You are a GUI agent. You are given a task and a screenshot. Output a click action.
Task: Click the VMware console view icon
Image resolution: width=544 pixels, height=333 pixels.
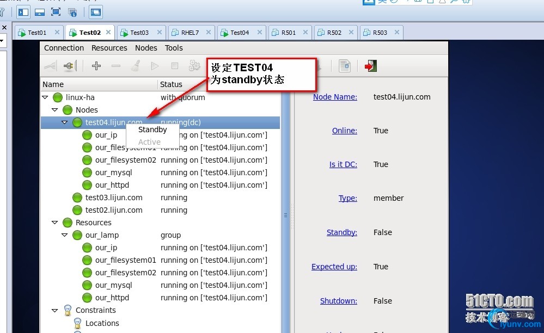(x=95, y=12)
